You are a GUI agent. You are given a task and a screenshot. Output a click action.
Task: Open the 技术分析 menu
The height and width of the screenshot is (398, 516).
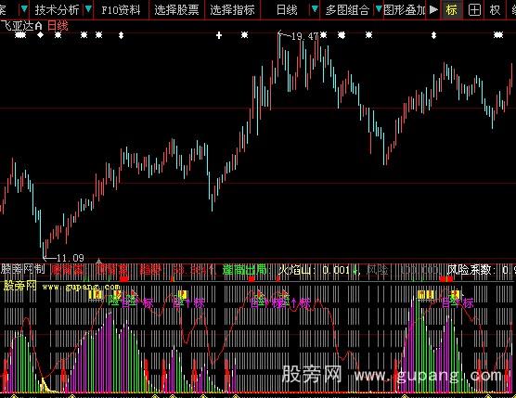(x=57, y=10)
